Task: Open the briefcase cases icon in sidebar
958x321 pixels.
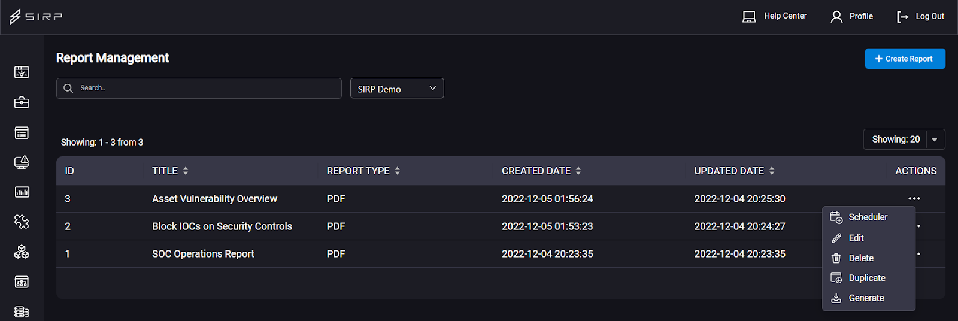Action: coord(22,102)
